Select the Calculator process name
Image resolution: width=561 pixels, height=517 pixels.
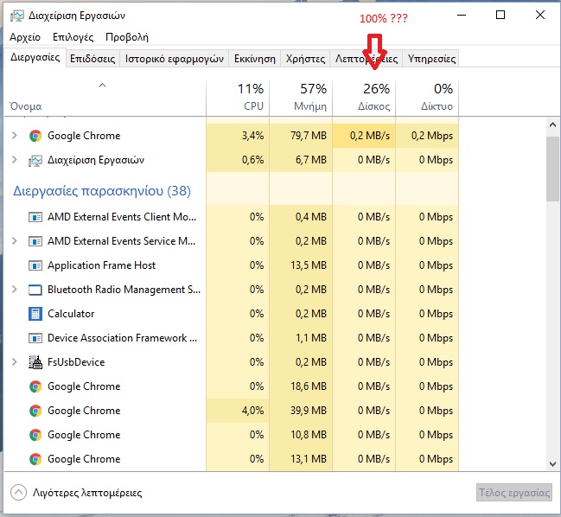71,314
